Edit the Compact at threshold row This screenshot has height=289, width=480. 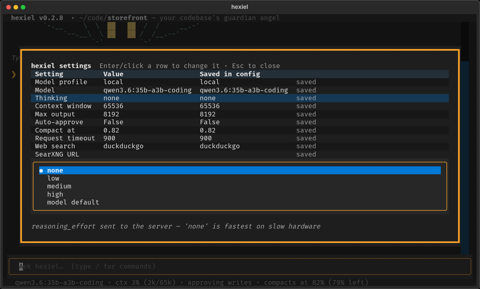pos(240,130)
